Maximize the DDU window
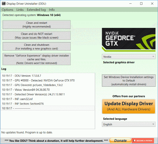Screen dimensions: 158x144 click(141, 4)
